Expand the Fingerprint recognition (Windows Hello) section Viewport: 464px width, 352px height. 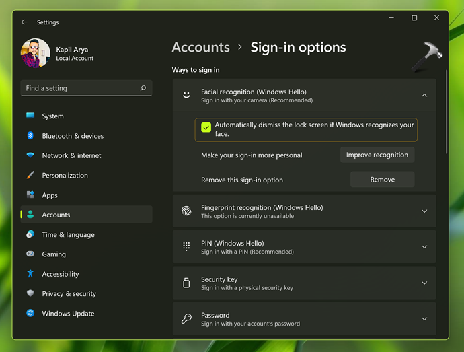[x=424, y=211]
